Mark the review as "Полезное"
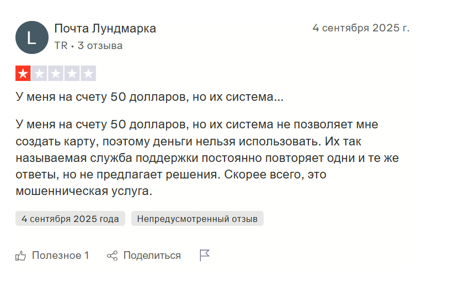Screen dimensions: 449x282 [x=60, y=256]
